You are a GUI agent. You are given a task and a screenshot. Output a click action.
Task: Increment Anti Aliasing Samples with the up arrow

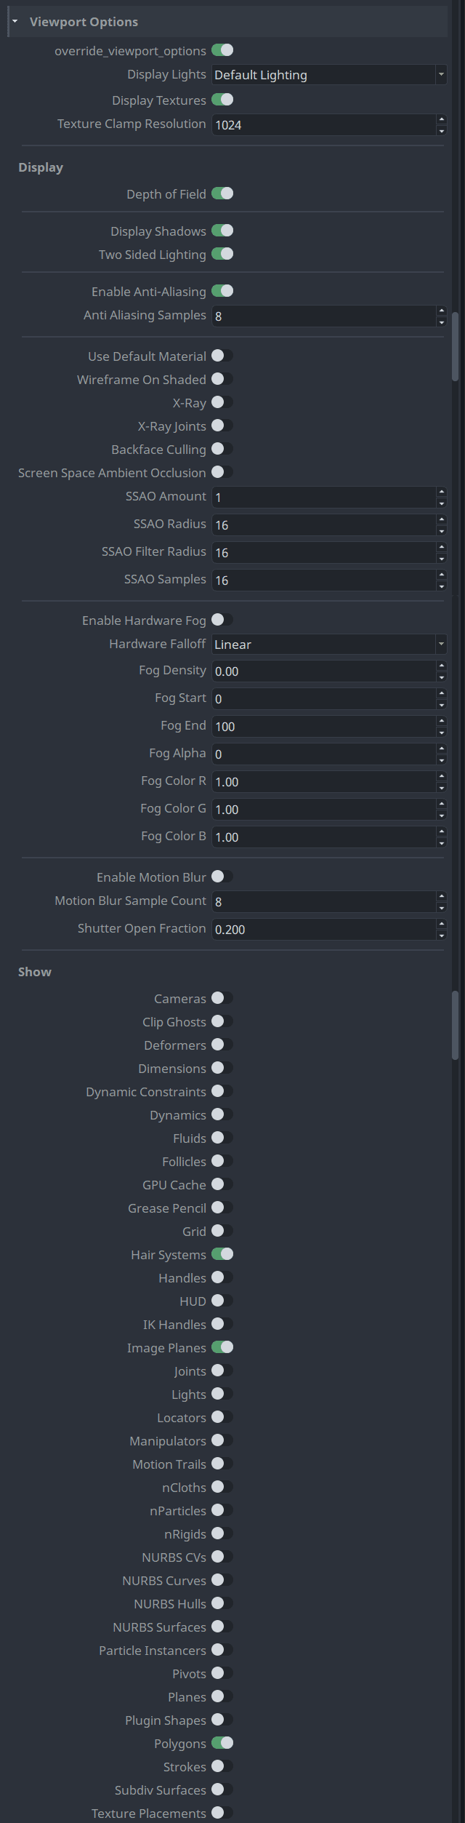pyautogui.click(x=442, y=311)
